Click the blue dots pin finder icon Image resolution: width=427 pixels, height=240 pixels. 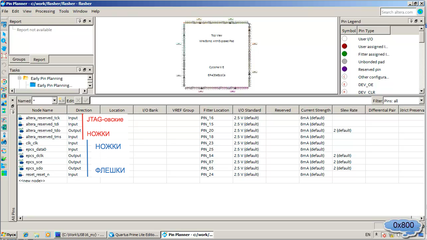[x=4, y=135]
